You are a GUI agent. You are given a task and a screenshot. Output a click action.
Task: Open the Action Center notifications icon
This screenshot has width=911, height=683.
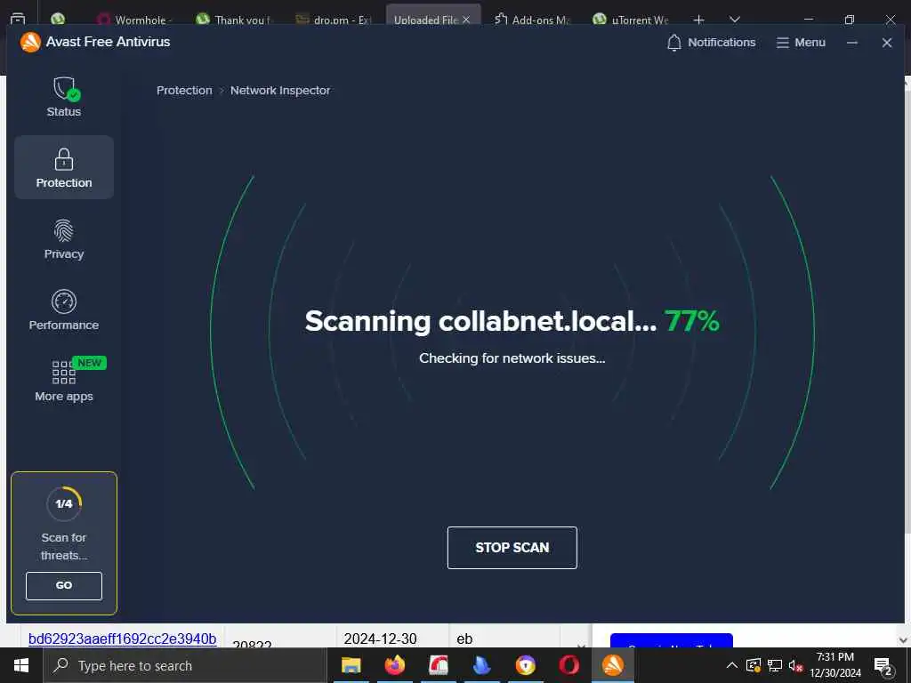(x=883, y=666)
